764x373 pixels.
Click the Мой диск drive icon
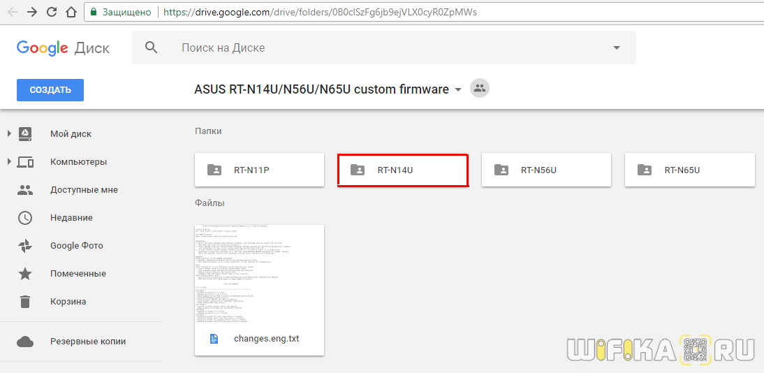point(25,133)
